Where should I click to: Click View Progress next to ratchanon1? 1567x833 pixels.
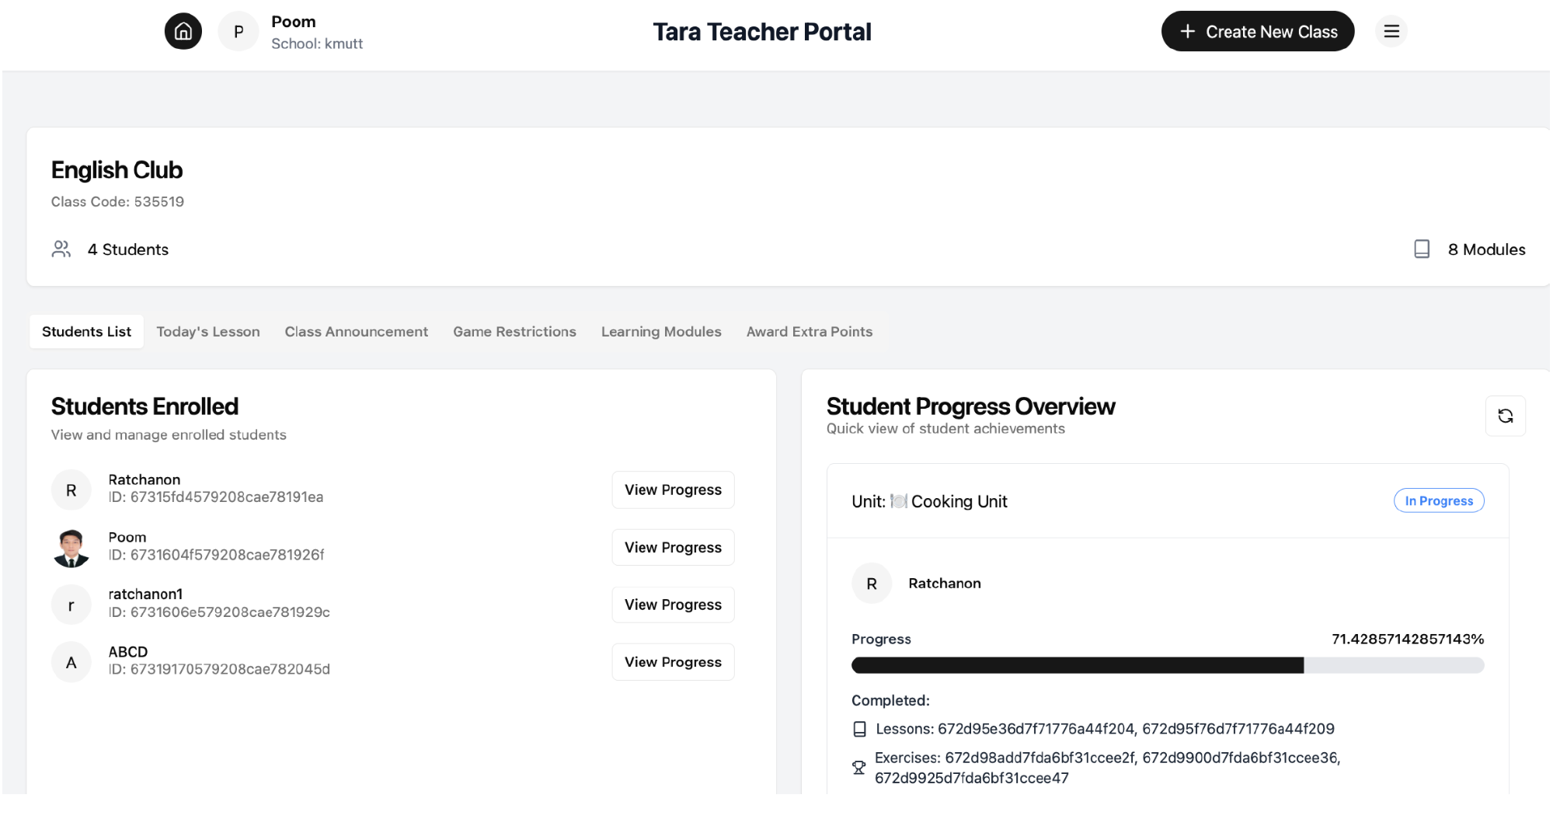672,604
